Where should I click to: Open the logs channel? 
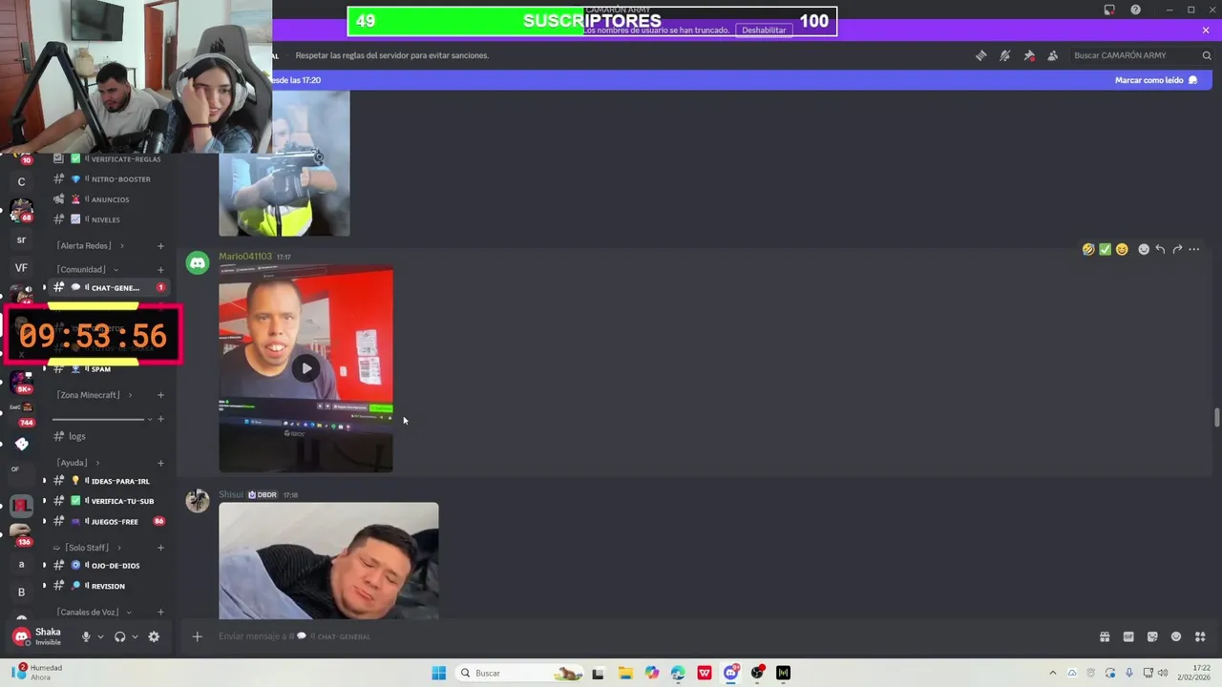pyautogui.click(x=108, y=436)
